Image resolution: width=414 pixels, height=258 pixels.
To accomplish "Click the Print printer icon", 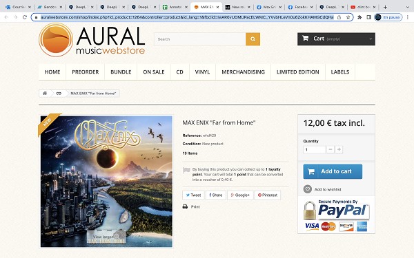I will [x=185, y=206].
